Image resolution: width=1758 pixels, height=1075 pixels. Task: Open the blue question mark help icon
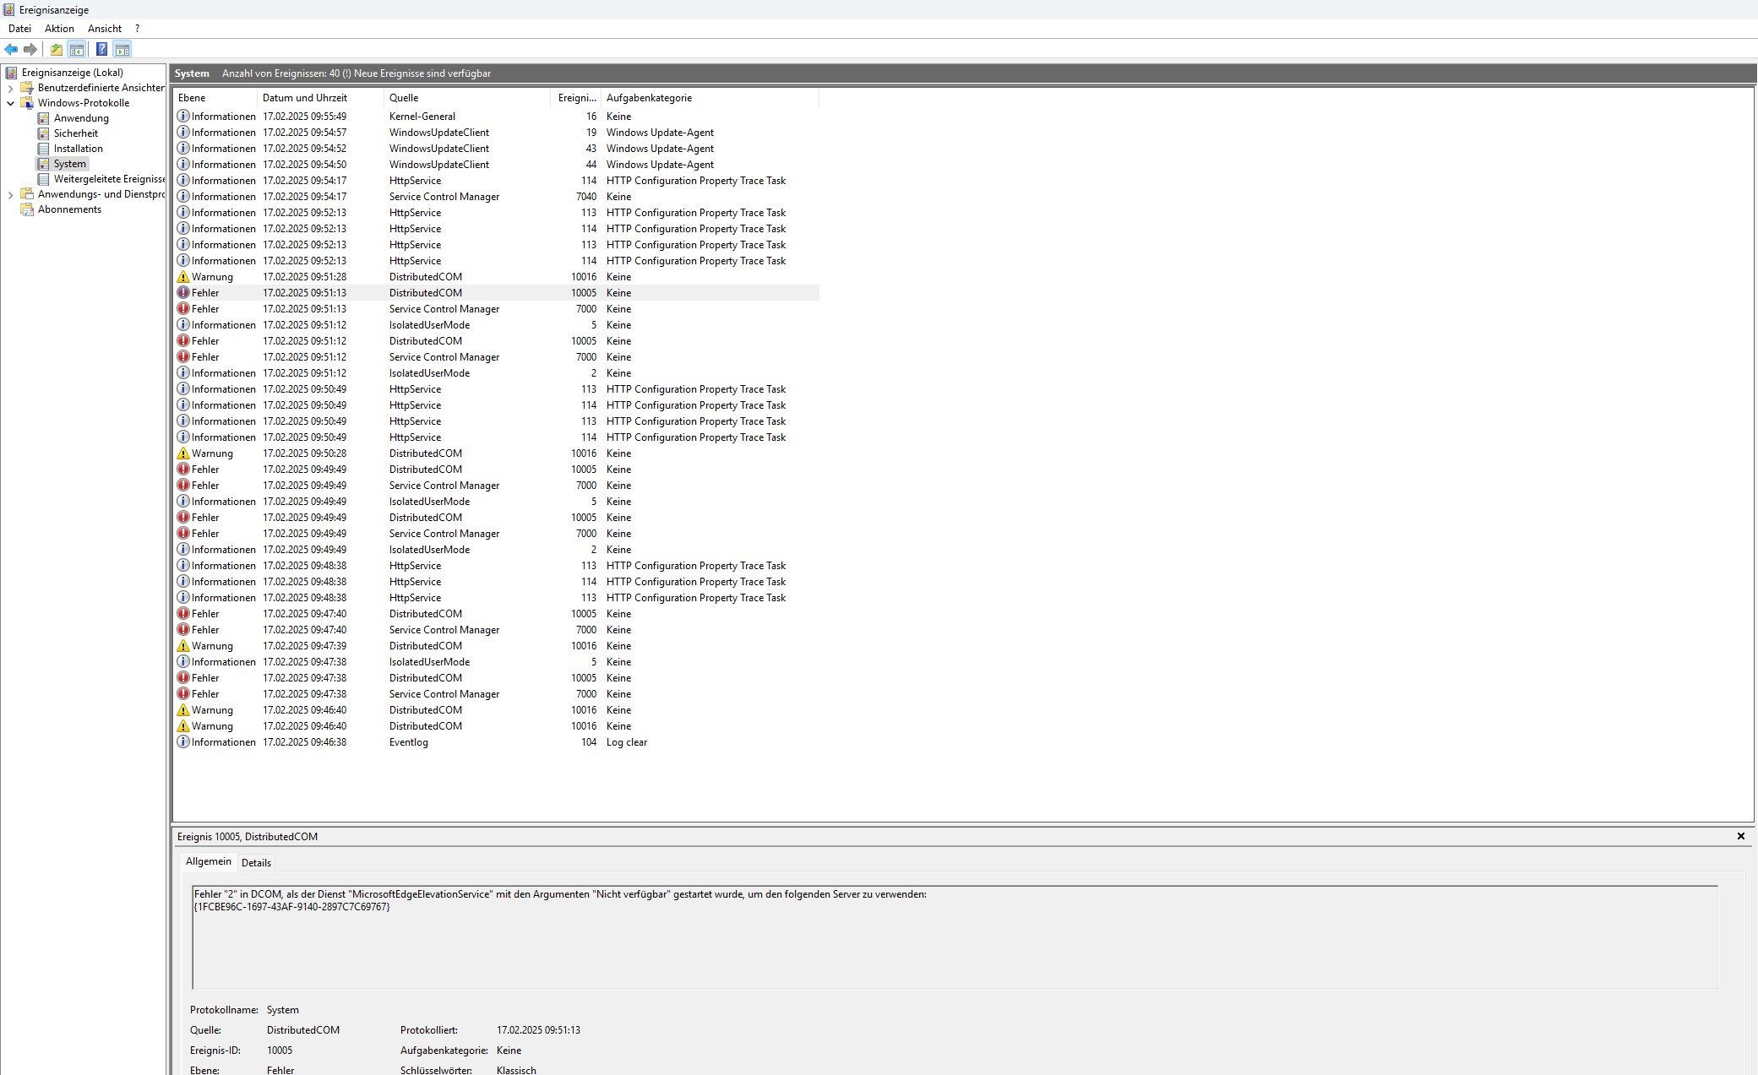tap(101, 50)
